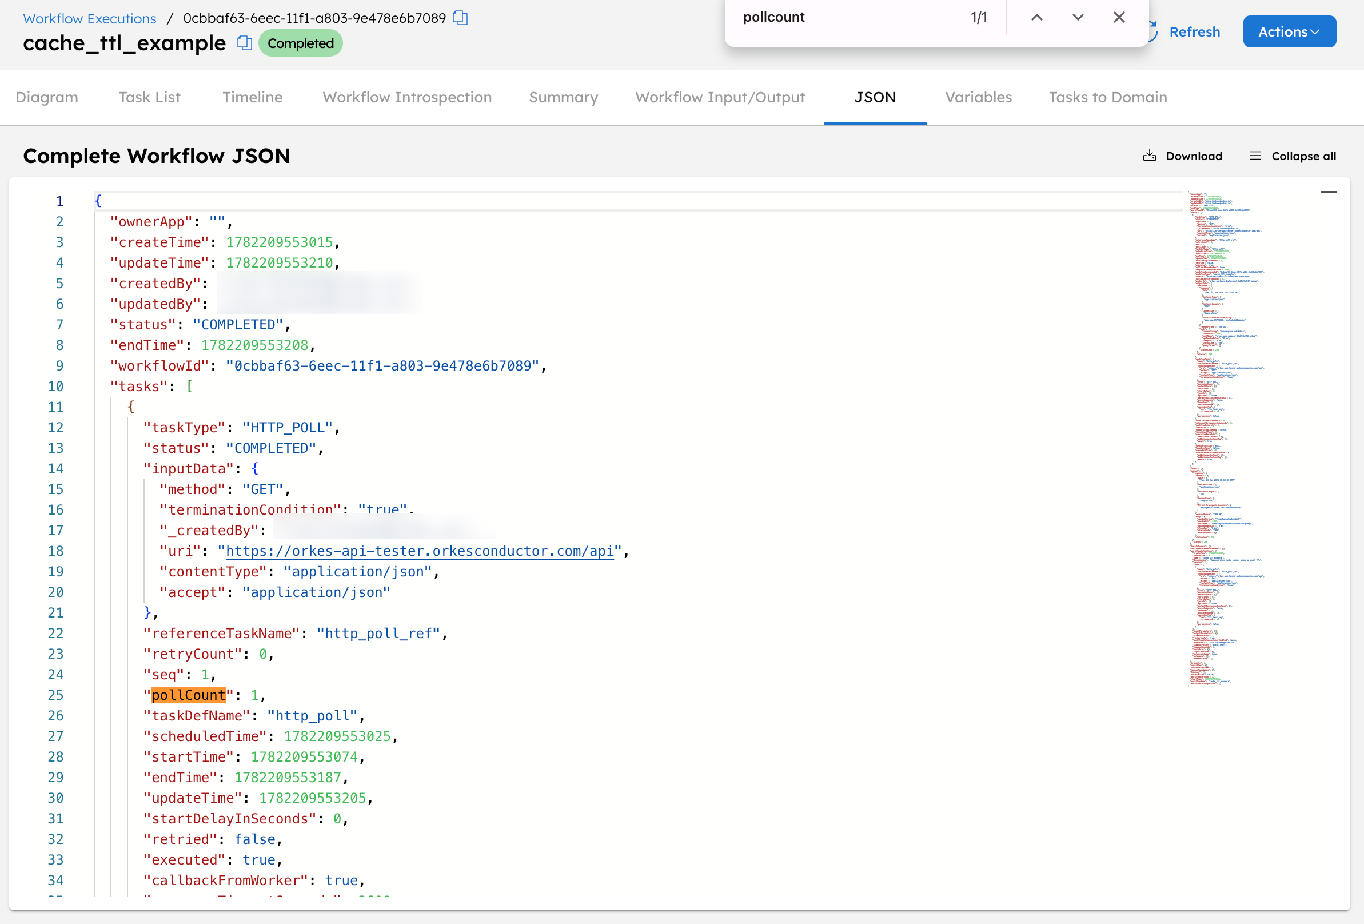Click the pollcount search input field

845,18
